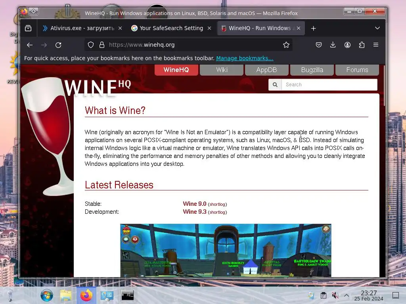This screenshot has width=406, height=304.
Task: Open Firefox View recent browsing icon
Action: pyautogui.click(x=28, y=28)
